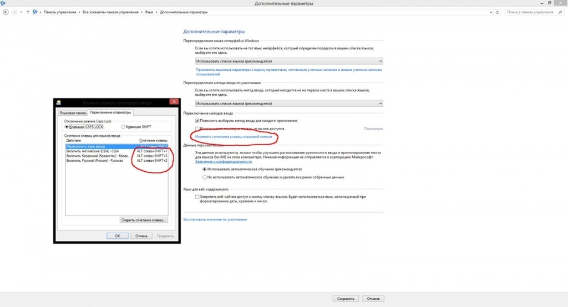The image size is (568, 307).
Task: Select 'Использовать автоматическое обучение' radio button
Action: (x=205, y=169)
